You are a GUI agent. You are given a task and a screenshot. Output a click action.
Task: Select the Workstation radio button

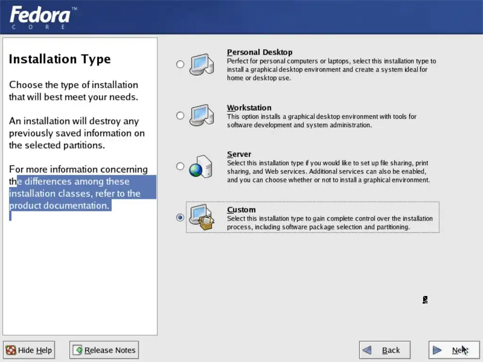[180, 115]
